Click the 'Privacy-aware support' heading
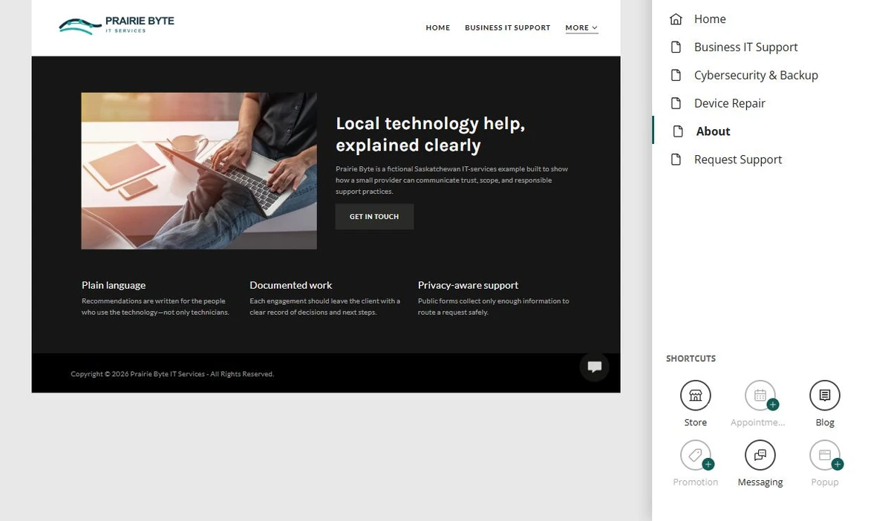Viewport: 891px width, 521px height. coord(468,285)
